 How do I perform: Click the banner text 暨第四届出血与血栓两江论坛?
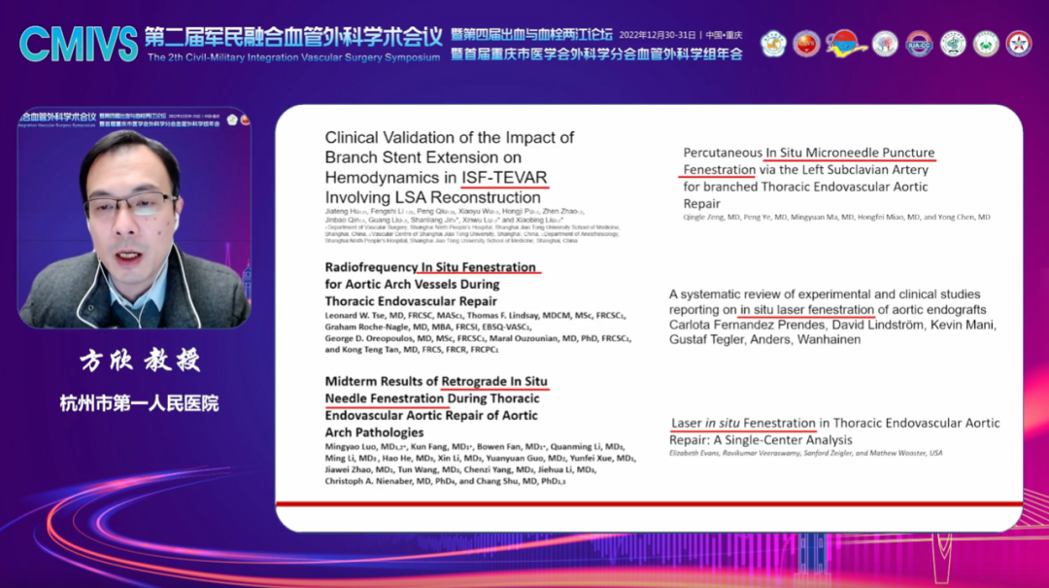[532, 34]
